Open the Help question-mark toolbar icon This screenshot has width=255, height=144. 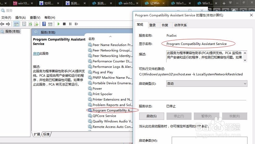44,24
